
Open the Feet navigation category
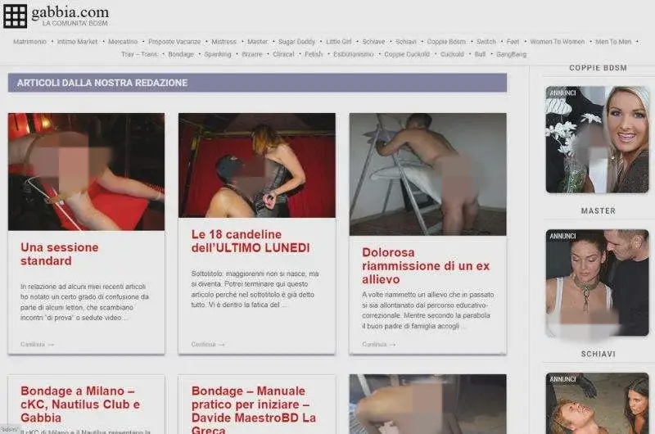click(x=513, y=42)
